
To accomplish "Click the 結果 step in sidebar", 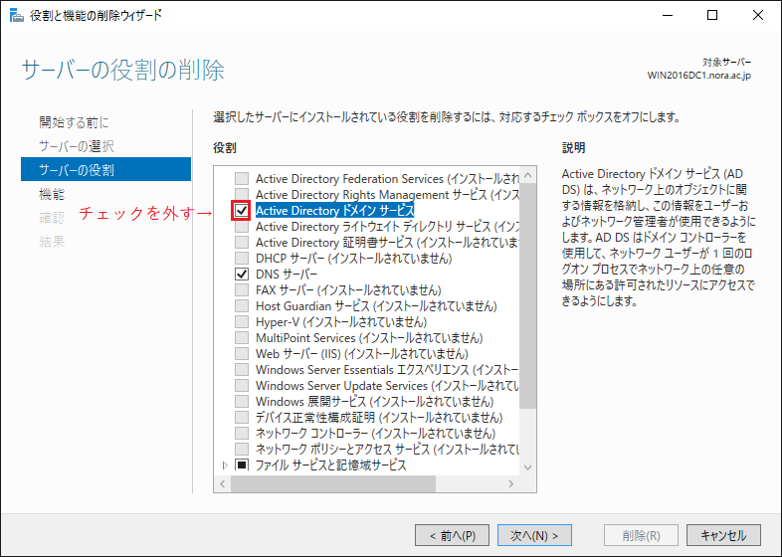I will [x=52, y=243].
